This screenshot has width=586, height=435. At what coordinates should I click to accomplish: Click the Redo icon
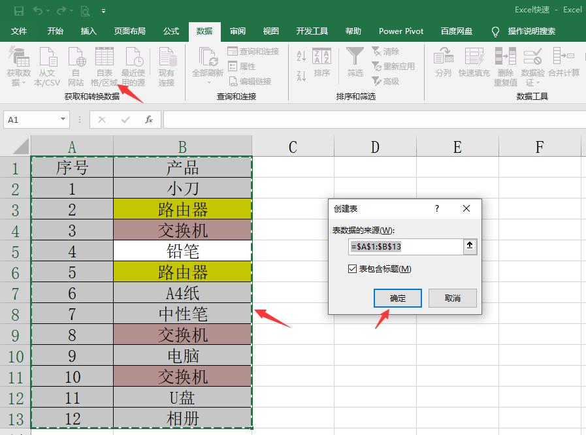[x=61, y=11]
